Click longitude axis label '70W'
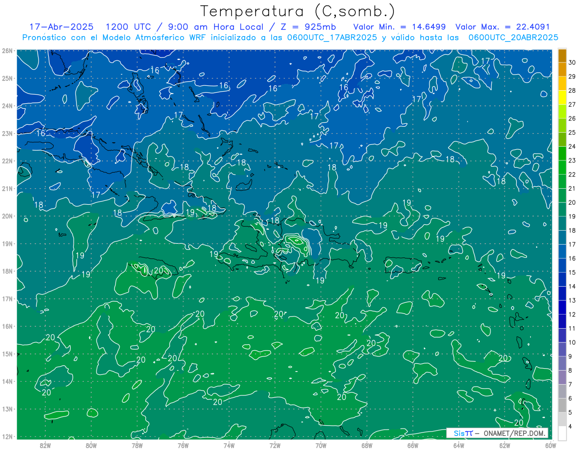 click(321, 445)
